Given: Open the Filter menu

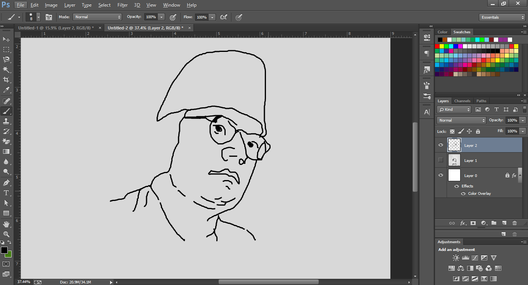Looking at the screenshot, I should (123, 5).
